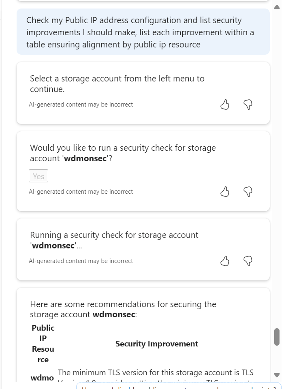The height and width of the screenshot is (389, 286).
Task: Like the 'Running a security check' message
Action: (225, 261)
